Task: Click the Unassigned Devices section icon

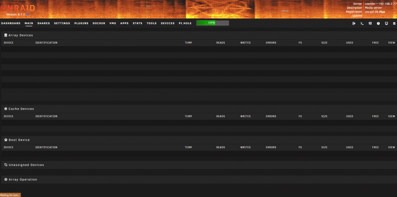Action: point(6,164)
